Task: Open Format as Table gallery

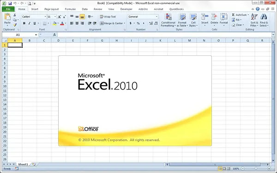Action: (x=182, y=20)
